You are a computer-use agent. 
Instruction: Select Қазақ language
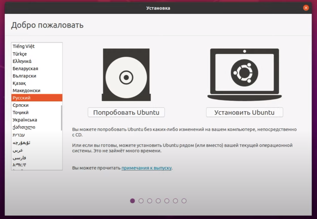pos(37,83)
